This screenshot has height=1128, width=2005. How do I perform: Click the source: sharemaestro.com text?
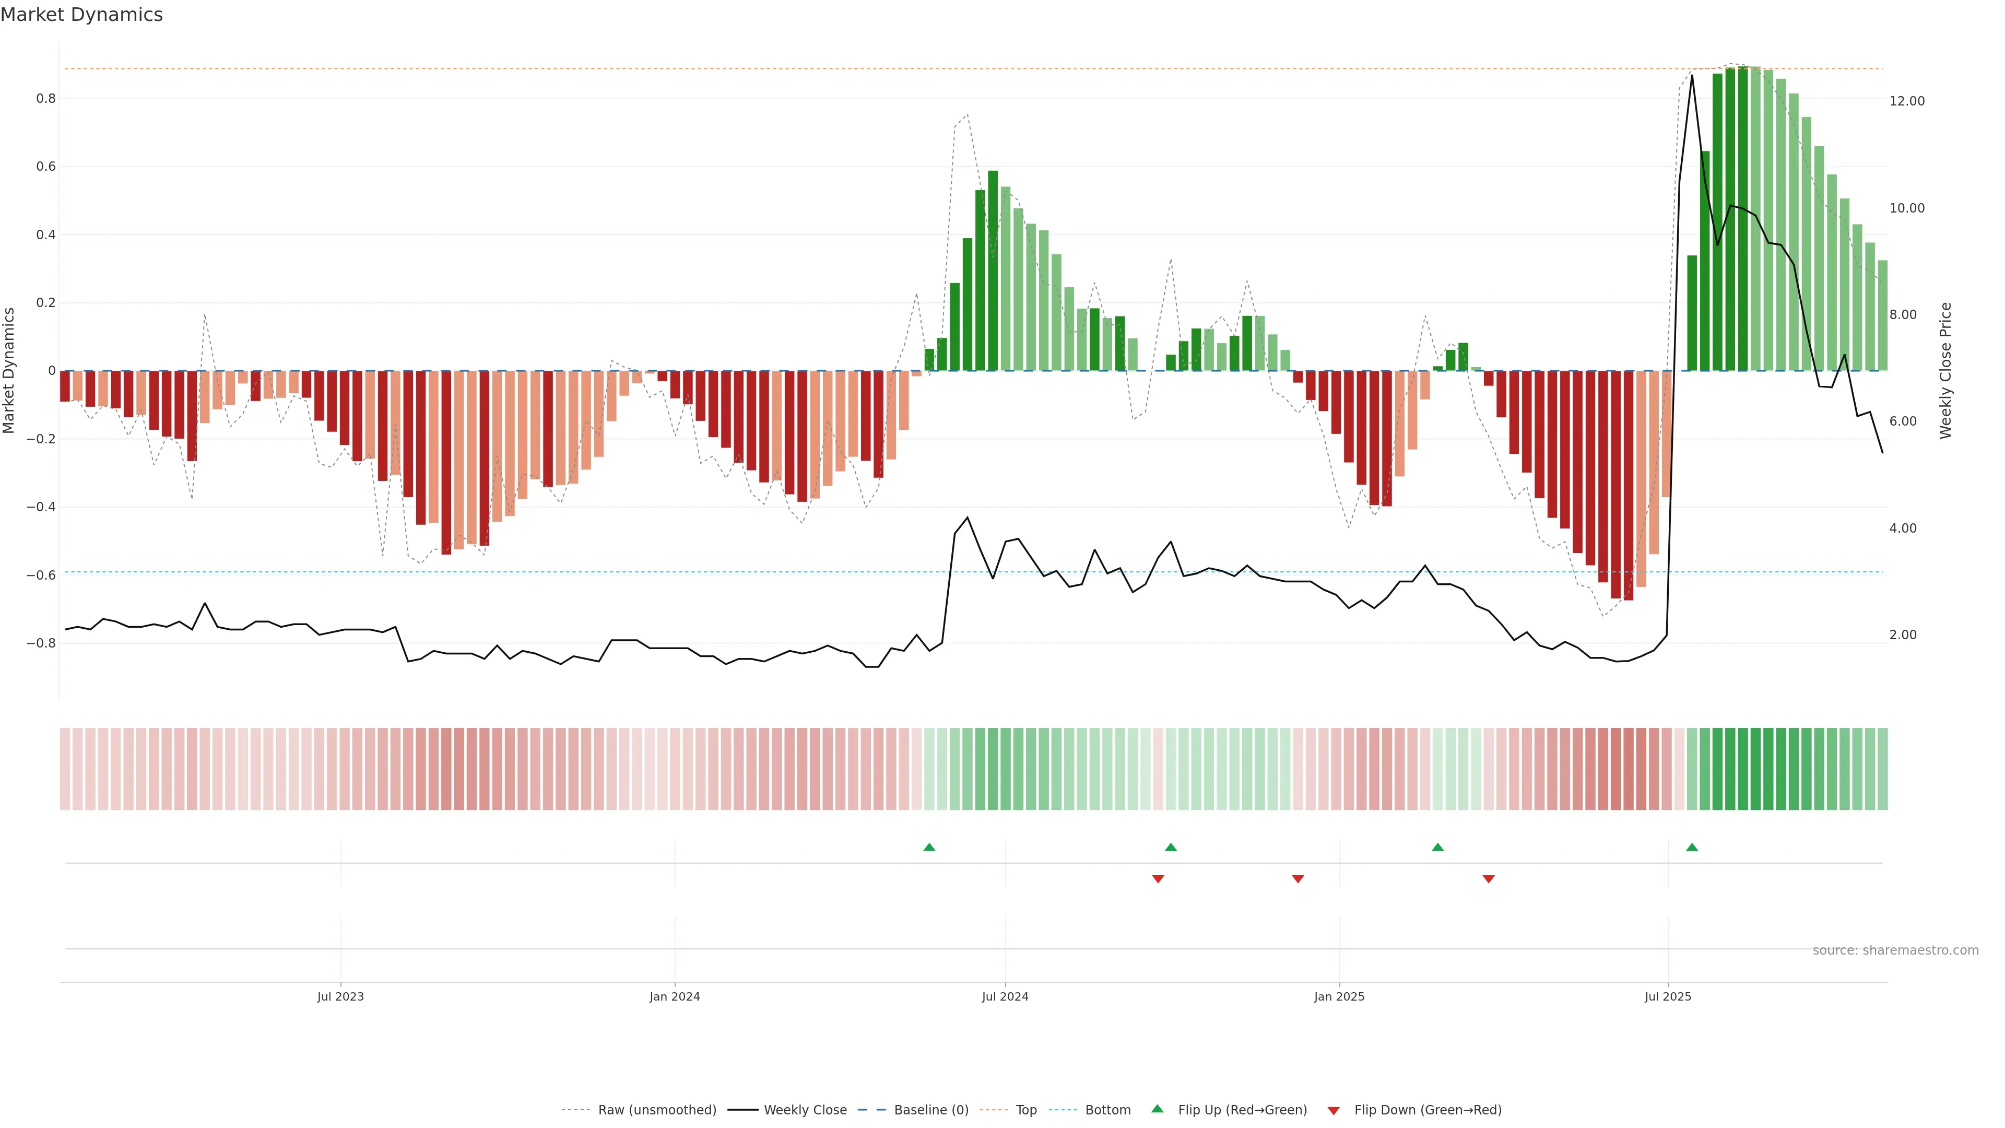click(x=1895, y=950)
